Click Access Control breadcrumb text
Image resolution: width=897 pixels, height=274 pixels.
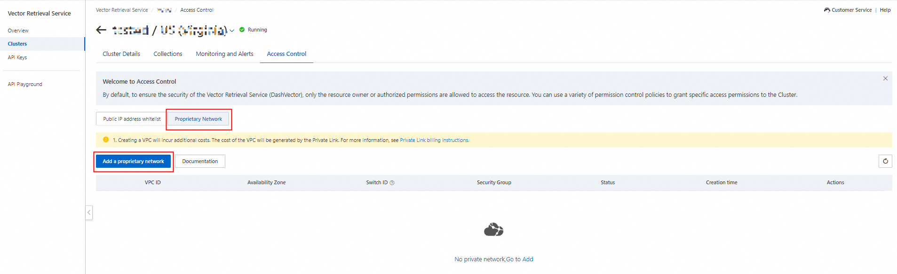(x=197, y=10)
